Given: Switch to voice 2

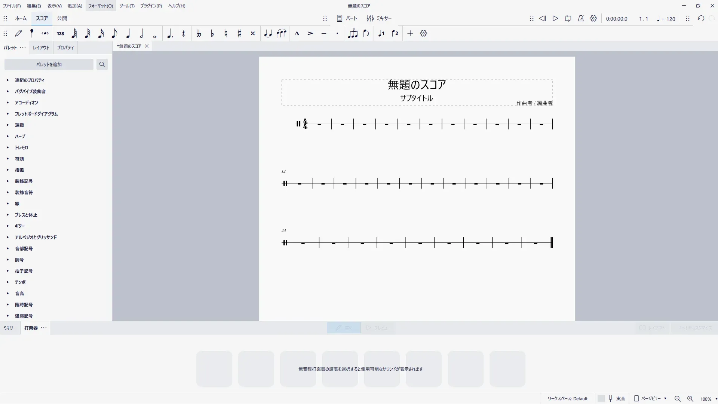Looking at the screenshot, I should coord(395,33).
